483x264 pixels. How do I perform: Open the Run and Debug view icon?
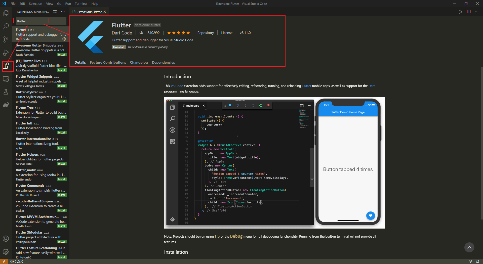[6, 53]
